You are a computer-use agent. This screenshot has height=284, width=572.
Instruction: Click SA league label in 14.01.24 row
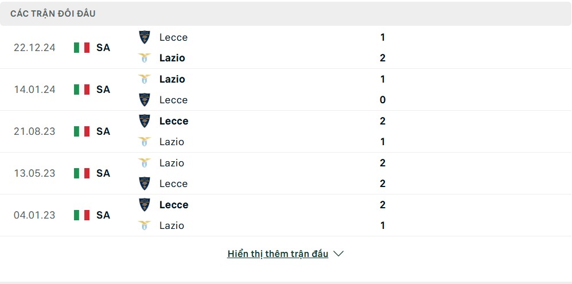tap(103, 90)
